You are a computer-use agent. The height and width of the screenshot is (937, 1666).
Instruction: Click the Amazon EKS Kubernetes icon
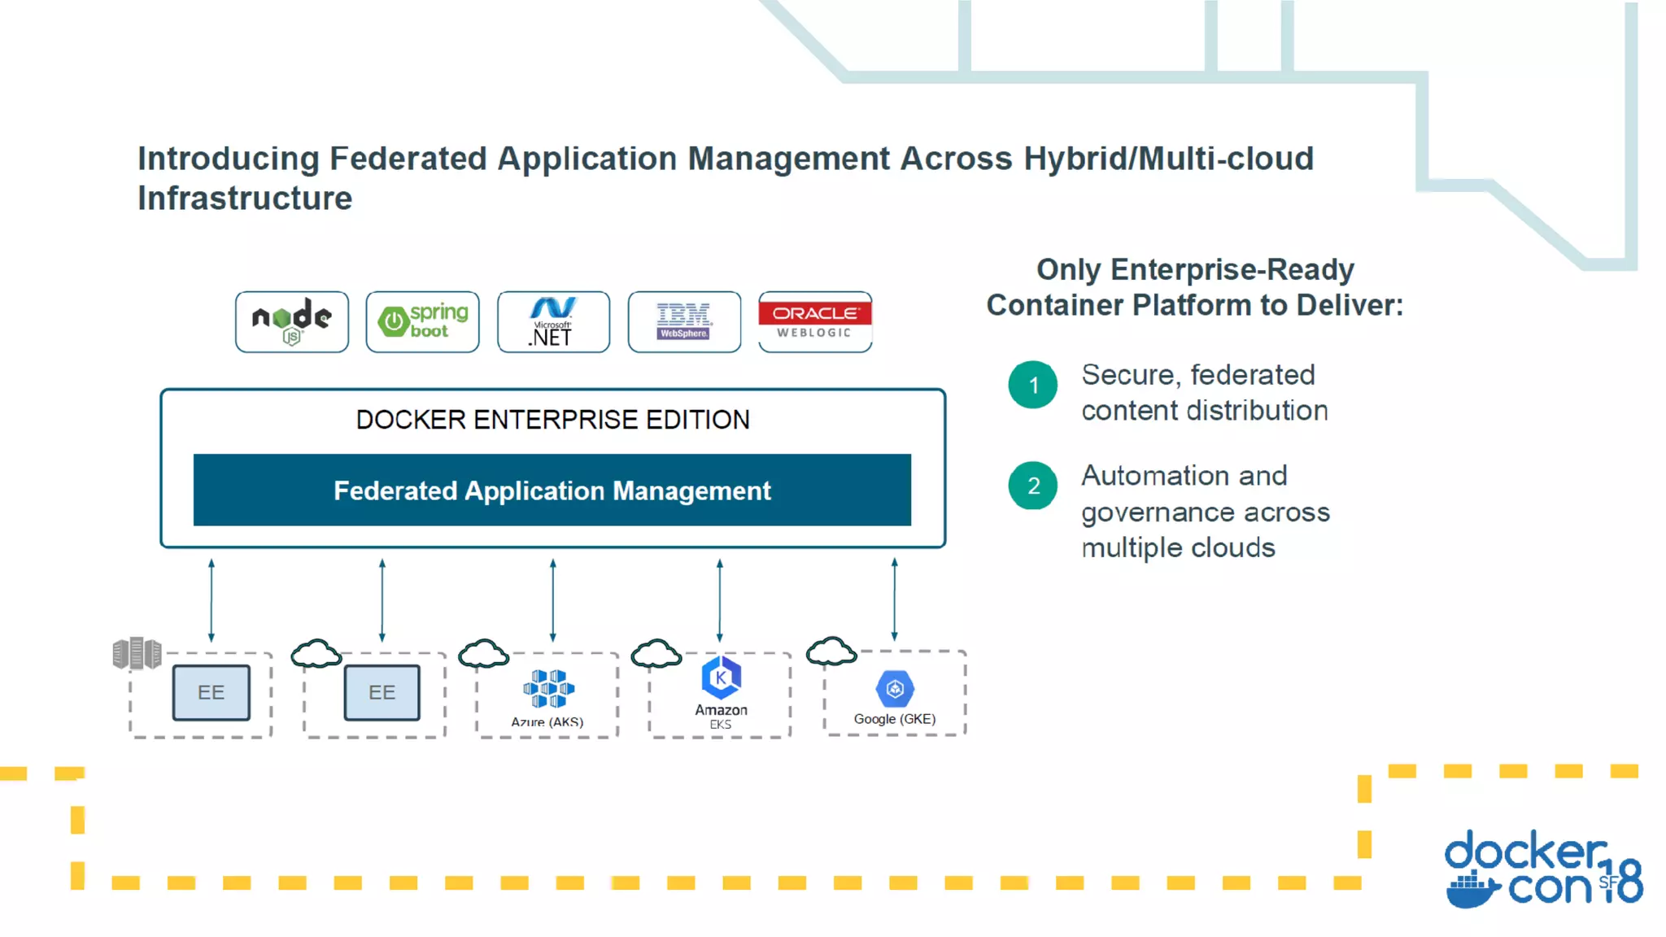tap(721, 677)
